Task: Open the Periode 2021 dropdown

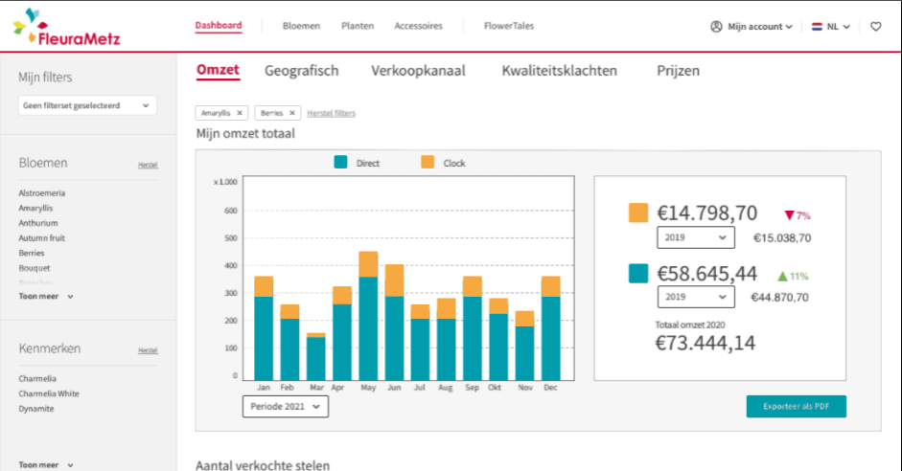Action: (286, 406)
